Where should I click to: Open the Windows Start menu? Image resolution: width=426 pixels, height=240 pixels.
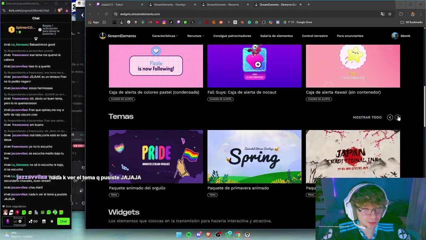pos(179,235)
